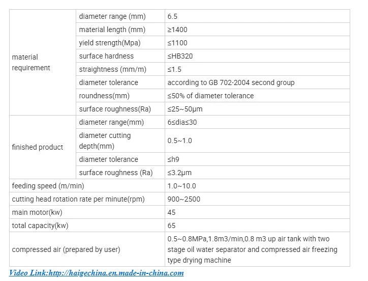Click the 'straightness (mm/m)' label cell
Image resolution: width=368 pixels, height=281 pixels.
coord(120,69)
